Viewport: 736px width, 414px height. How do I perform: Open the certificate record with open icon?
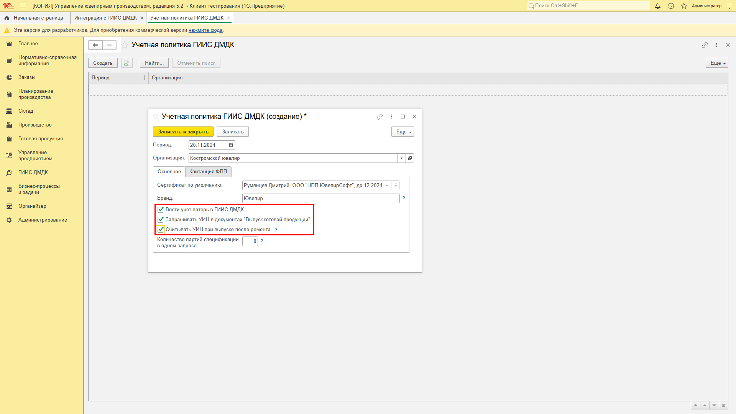[395, 185]
